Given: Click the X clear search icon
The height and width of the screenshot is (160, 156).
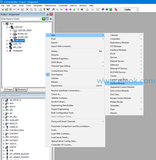Looking at the screenshot, I should 51,19.
